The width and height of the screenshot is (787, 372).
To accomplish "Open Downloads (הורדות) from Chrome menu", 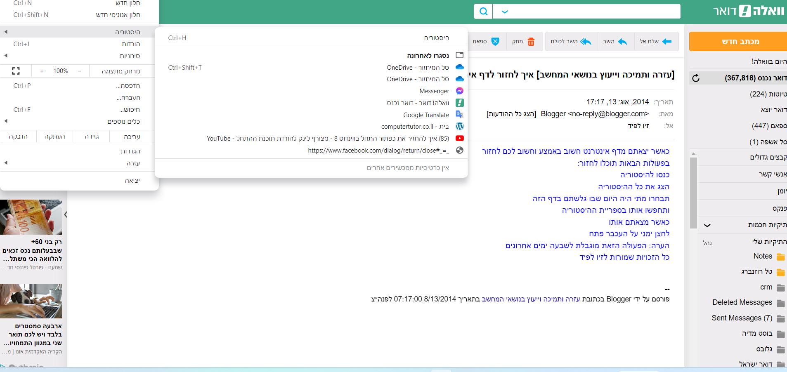I will [x=131, y=44].
